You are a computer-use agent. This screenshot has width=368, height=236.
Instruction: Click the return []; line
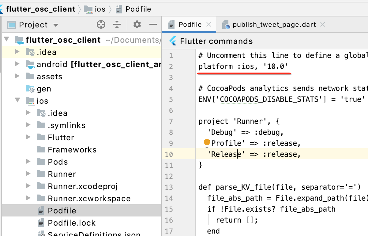click(x=238, y=220)
